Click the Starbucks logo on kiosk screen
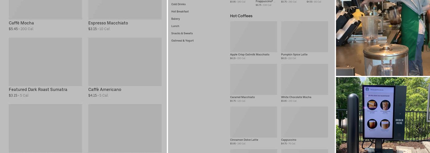The width and height of the screenshot is (430, 153). tap(367, 89)
